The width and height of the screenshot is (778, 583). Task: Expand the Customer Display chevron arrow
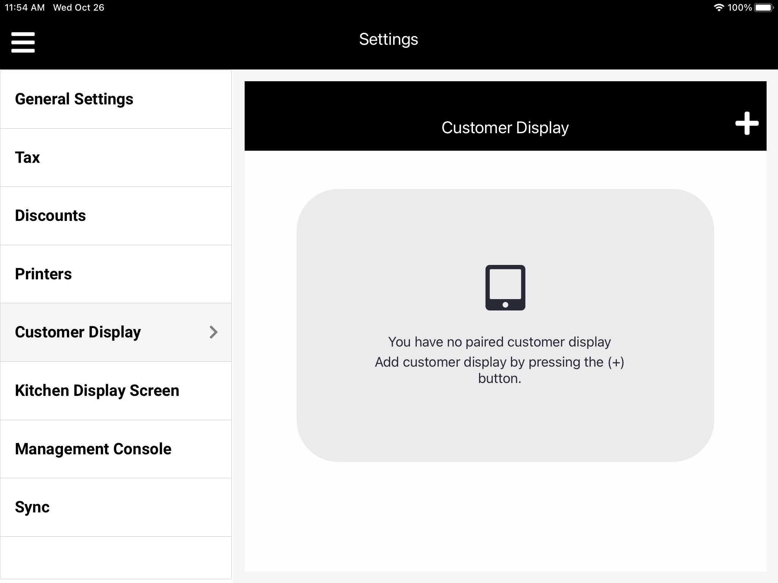213,332
